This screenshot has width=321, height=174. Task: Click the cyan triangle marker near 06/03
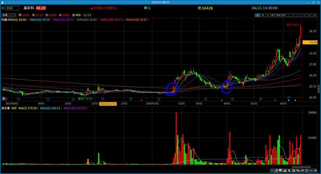[x=288, y=100]
